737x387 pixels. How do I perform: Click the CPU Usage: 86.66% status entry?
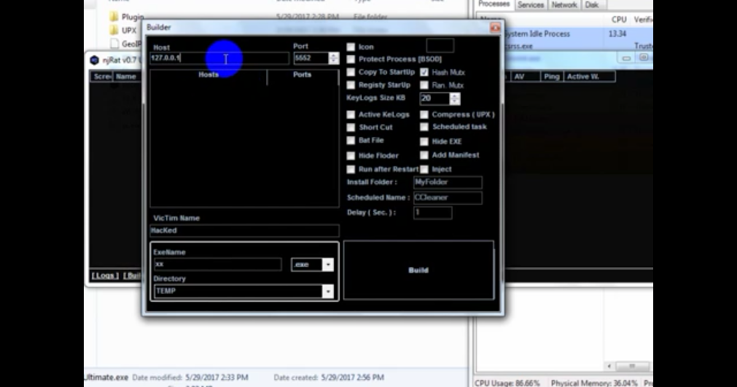pos(507,383)
